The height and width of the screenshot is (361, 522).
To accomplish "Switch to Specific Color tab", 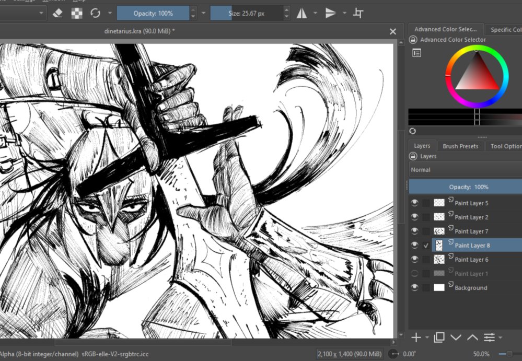I will 504,30.
